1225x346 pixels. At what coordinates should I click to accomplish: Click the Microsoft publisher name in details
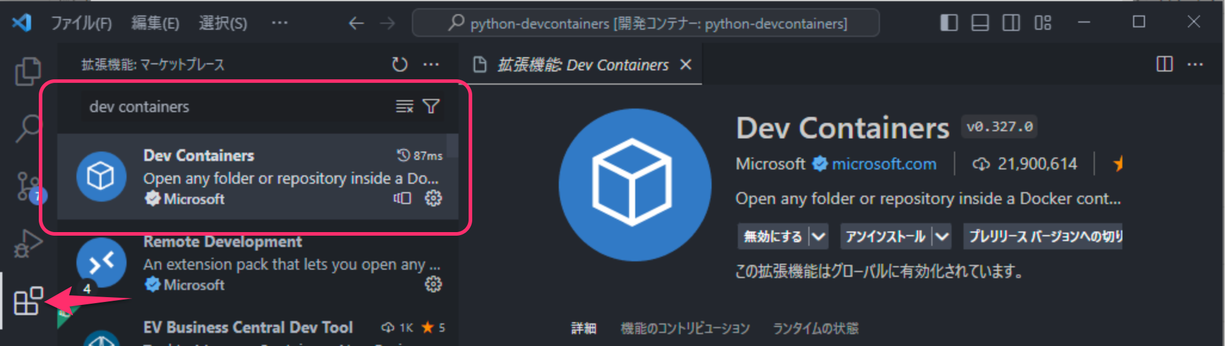[771, 164]
